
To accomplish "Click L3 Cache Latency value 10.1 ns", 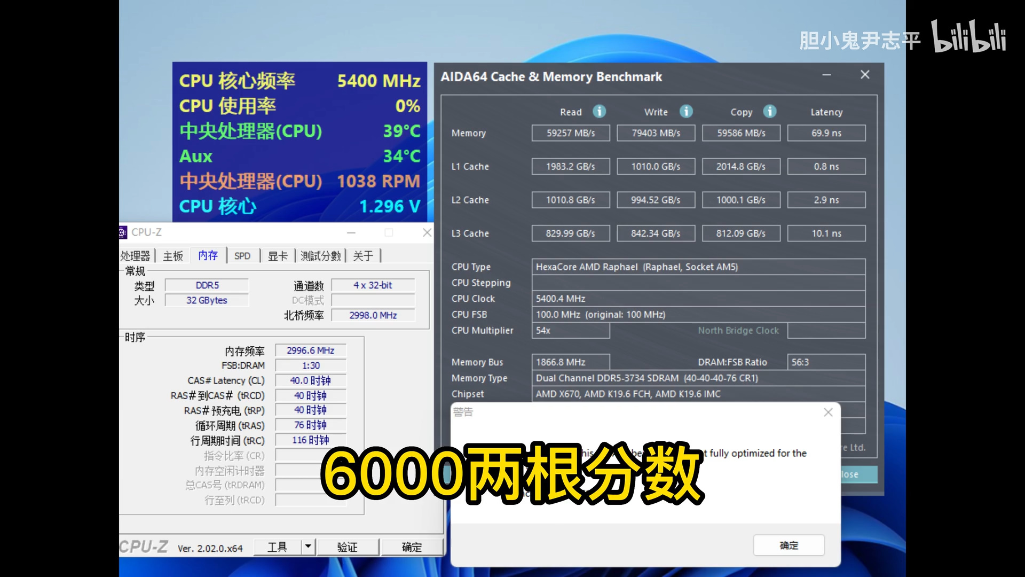I will point(826,233).
